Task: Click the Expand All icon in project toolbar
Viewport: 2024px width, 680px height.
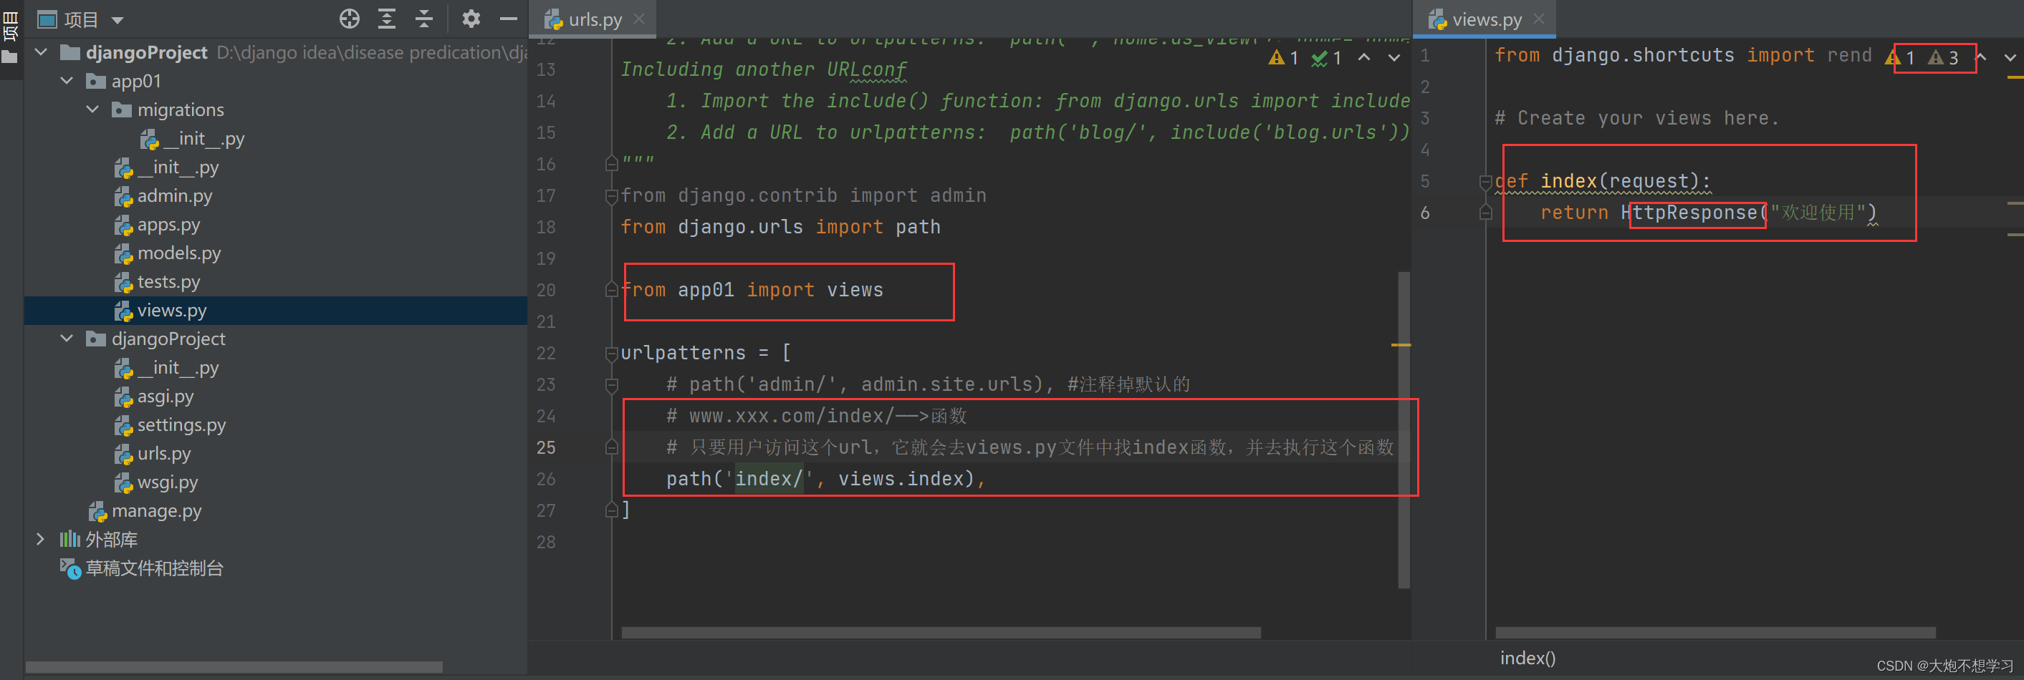Action: [387, 19]
